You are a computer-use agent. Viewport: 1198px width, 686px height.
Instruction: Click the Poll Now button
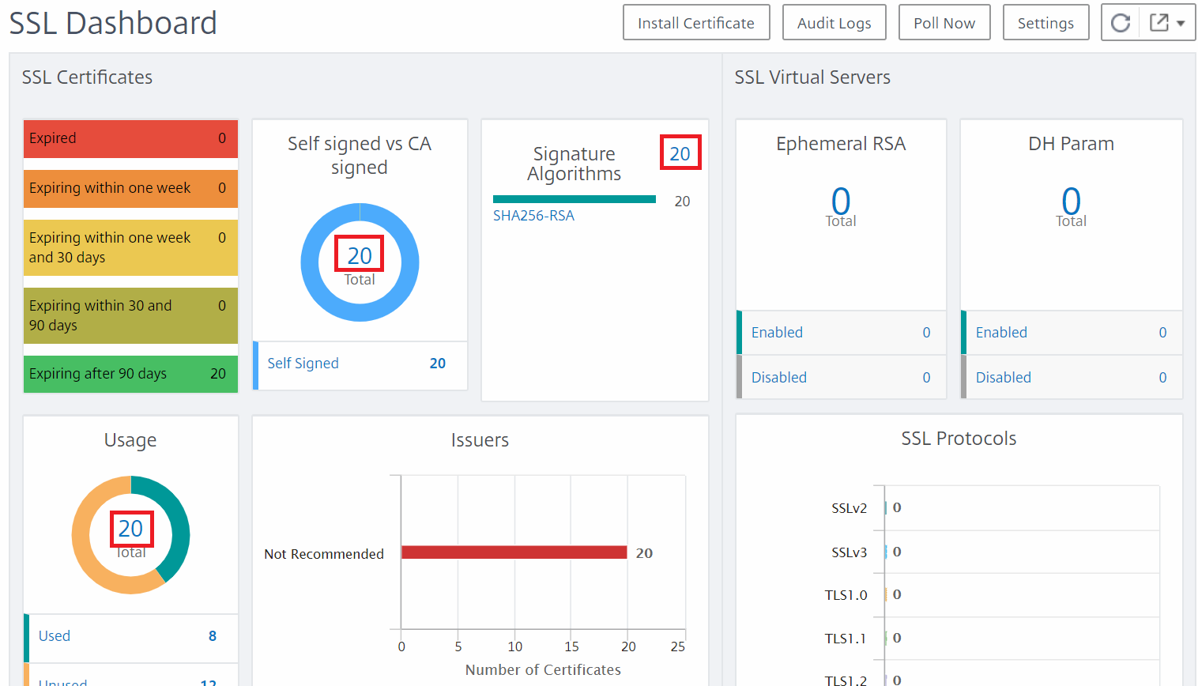944,23
